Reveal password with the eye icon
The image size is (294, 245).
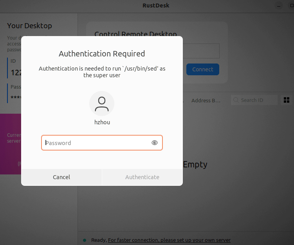(x=155, y=143)
